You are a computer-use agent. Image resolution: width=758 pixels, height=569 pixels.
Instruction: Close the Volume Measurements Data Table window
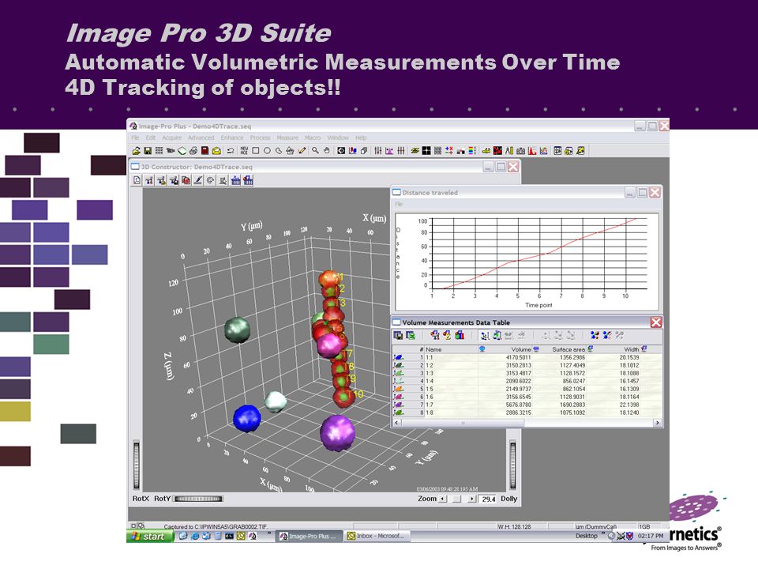[x=656, y=322]
